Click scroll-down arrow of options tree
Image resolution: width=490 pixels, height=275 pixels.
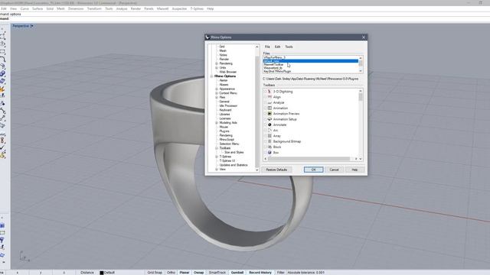257,170
